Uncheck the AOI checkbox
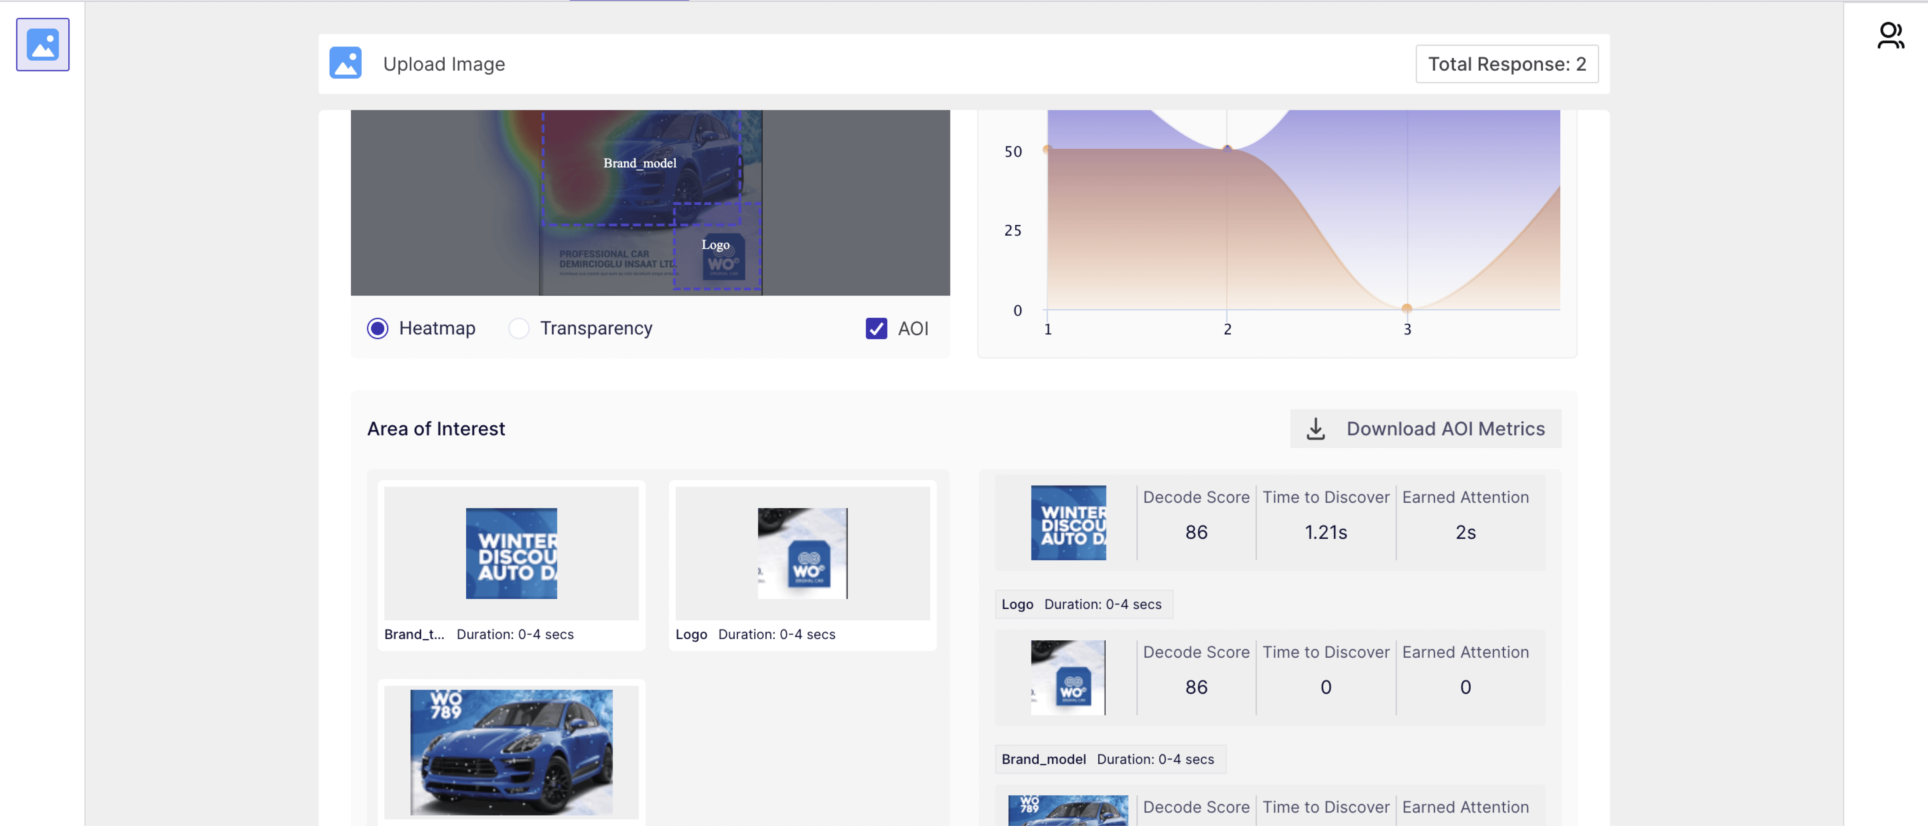Image resolution: width=1928 pixels, height=826 pixels. click(x=876, y=328)
